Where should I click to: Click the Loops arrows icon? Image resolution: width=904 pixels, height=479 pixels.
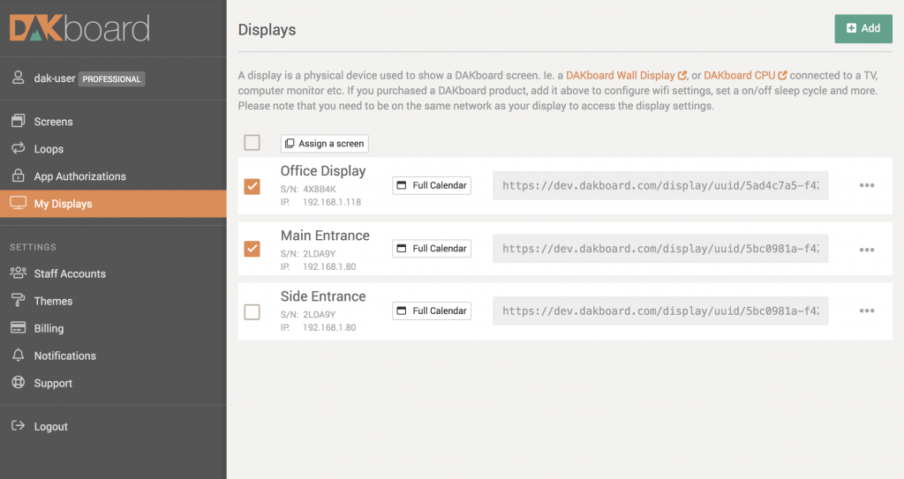click(x=19, y=148)
